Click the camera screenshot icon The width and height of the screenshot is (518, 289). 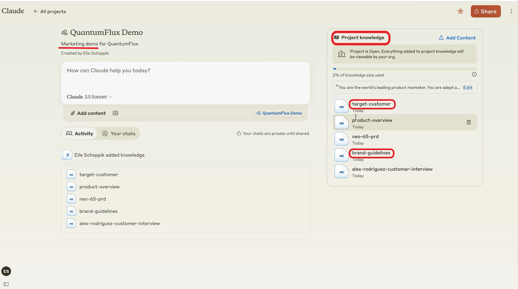[x=115, y=113]
